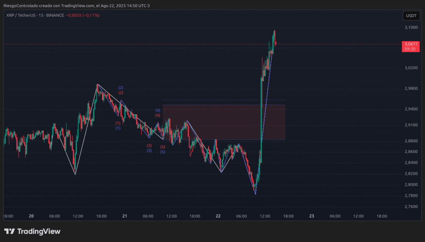Click date 21 on the time axis
The image size is (425, 242).
point(125,216)
